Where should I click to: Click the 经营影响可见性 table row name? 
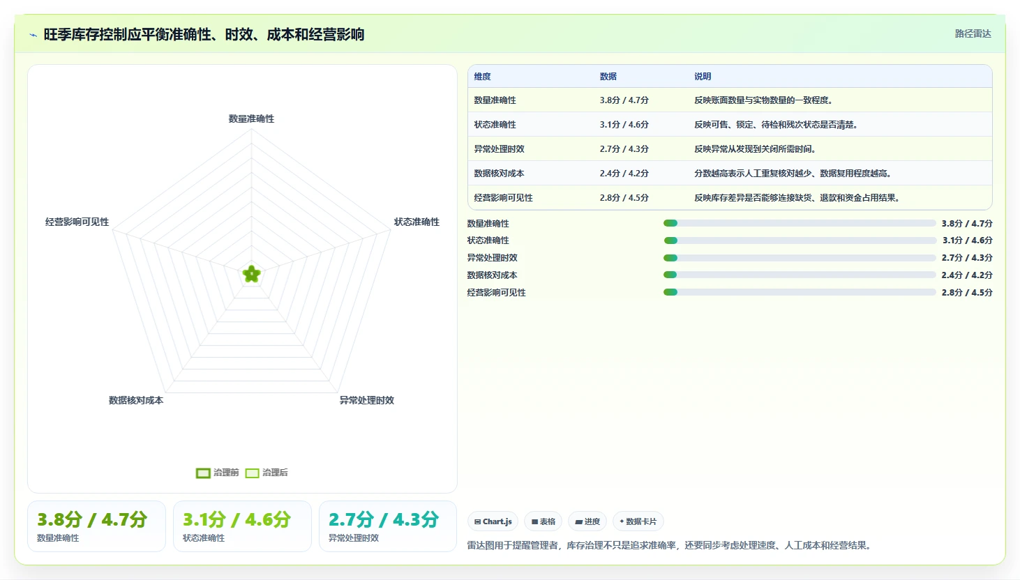point(503,198)
